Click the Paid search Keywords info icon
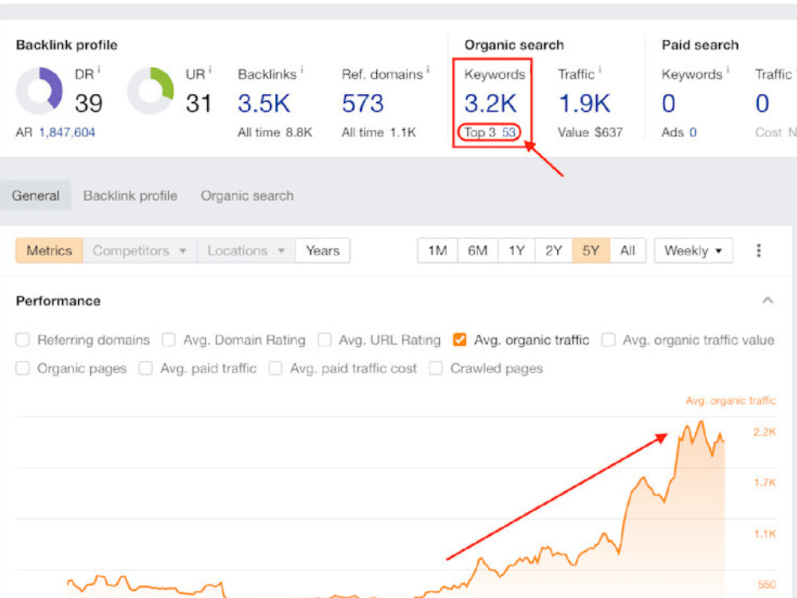The image size is (797, 598). coord(728,69)
